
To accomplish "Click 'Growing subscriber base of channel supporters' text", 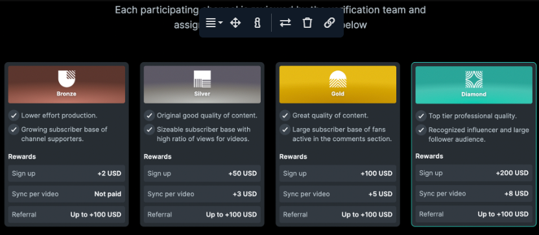I will tap(64, 134).
